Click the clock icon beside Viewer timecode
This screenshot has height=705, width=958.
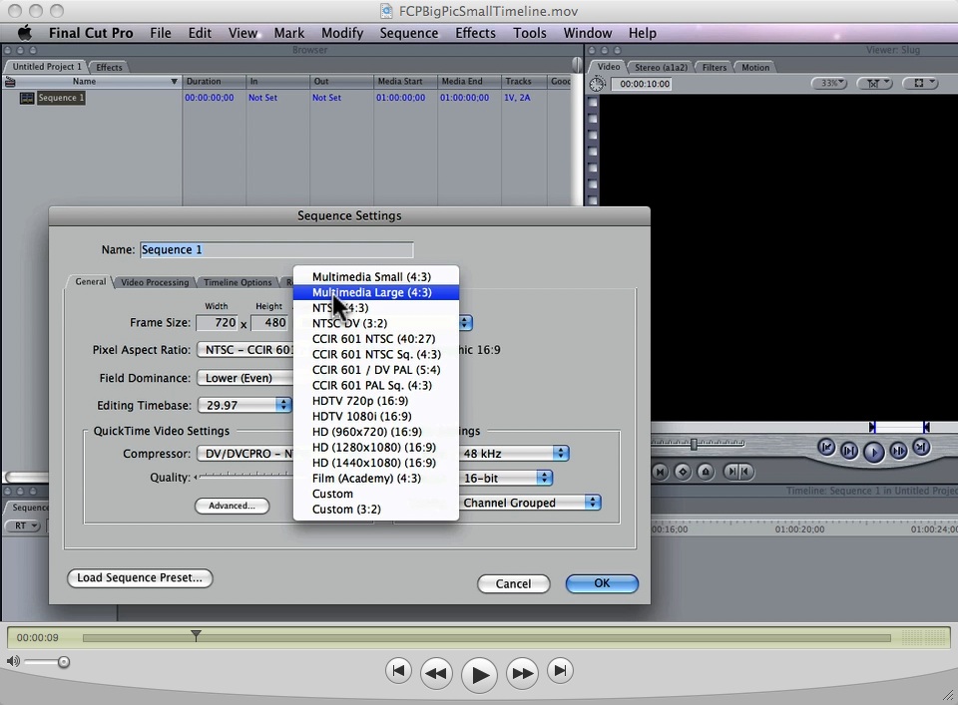point(597,84)
